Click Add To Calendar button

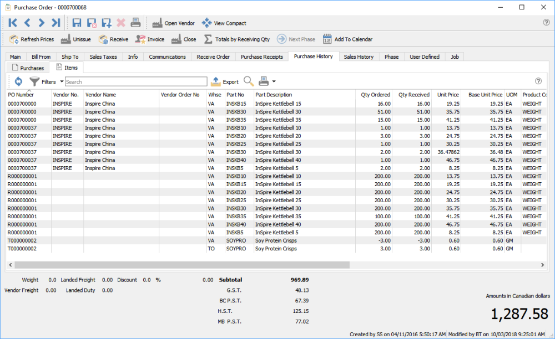347,39
